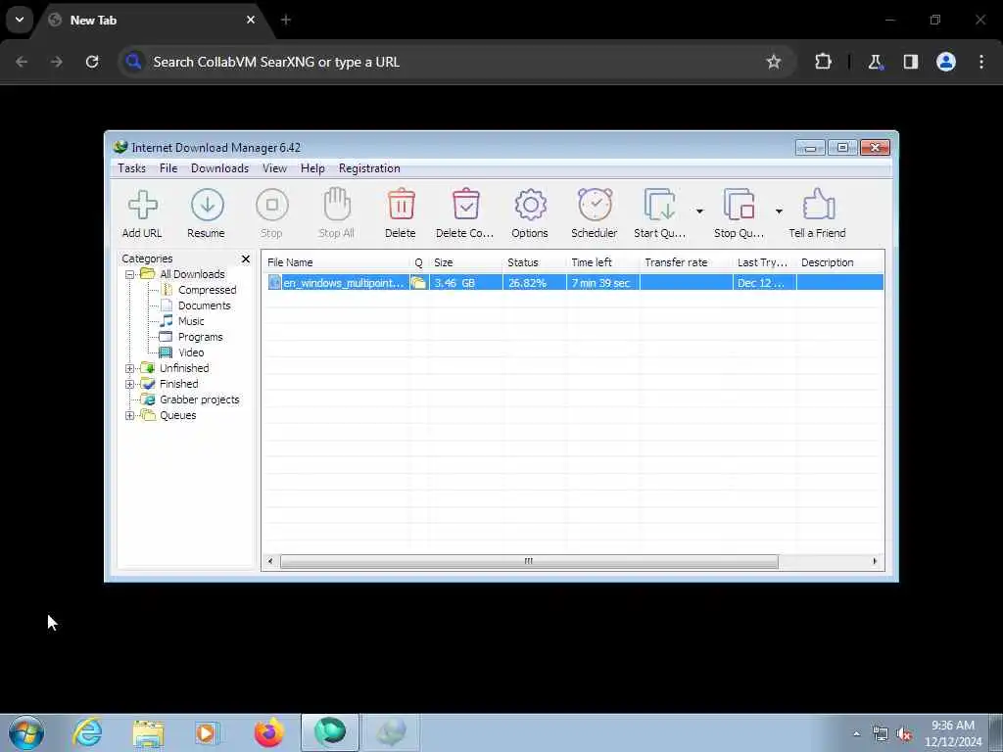Show hidden tray icons arrow
The height and width of the screenshot is (752, 1003).
coord(856,733)
